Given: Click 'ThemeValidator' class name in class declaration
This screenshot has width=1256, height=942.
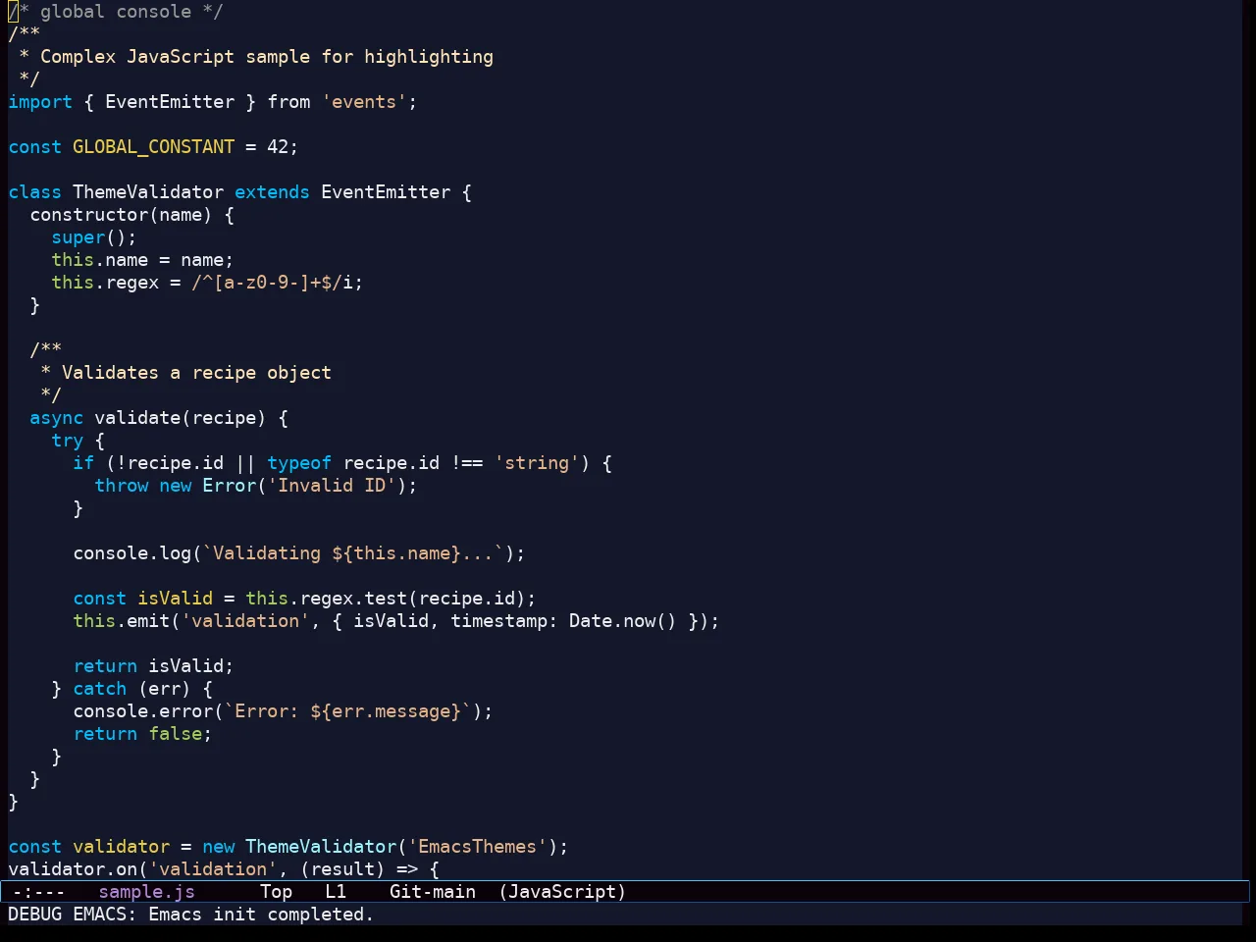Looking at the screenshot, I should tap(148, 192).
